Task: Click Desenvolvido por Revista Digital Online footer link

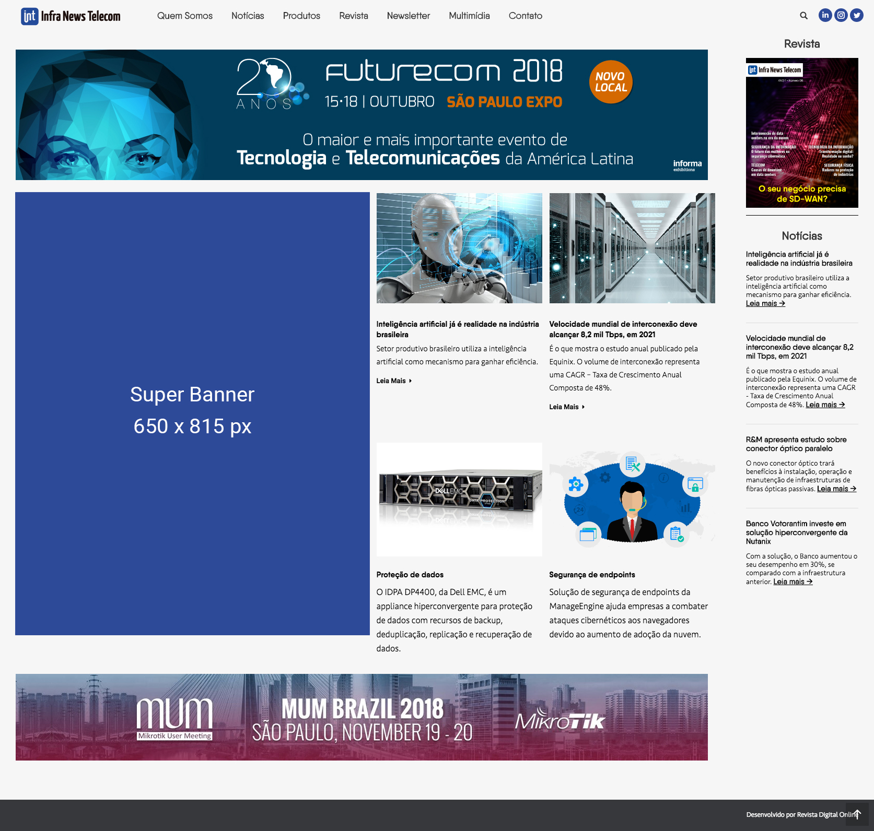Action: coord(802,815)
